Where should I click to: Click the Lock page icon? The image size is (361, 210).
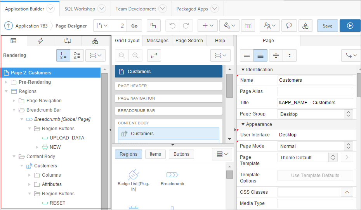pos(153,26)
